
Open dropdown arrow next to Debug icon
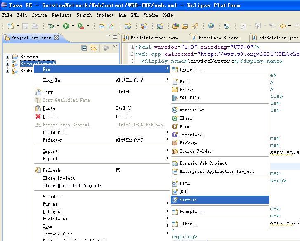58,26
